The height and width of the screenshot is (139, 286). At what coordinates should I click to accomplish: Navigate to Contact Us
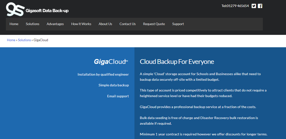click(x=128, y=24)
